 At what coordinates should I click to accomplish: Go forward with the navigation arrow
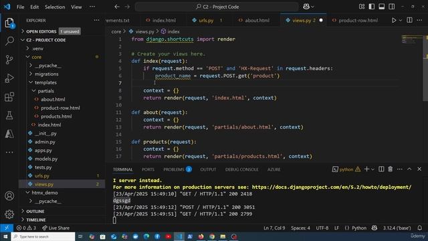pos(127,7)
